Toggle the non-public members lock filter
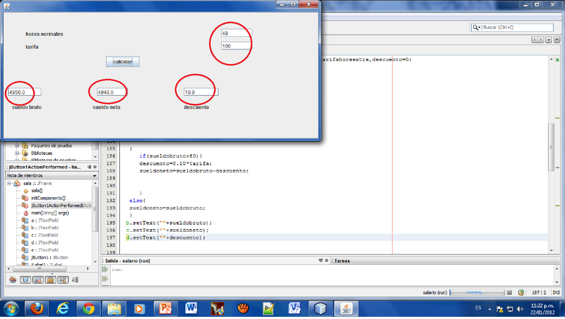Viewport: 565px width, 319px height. click(50, 279)
